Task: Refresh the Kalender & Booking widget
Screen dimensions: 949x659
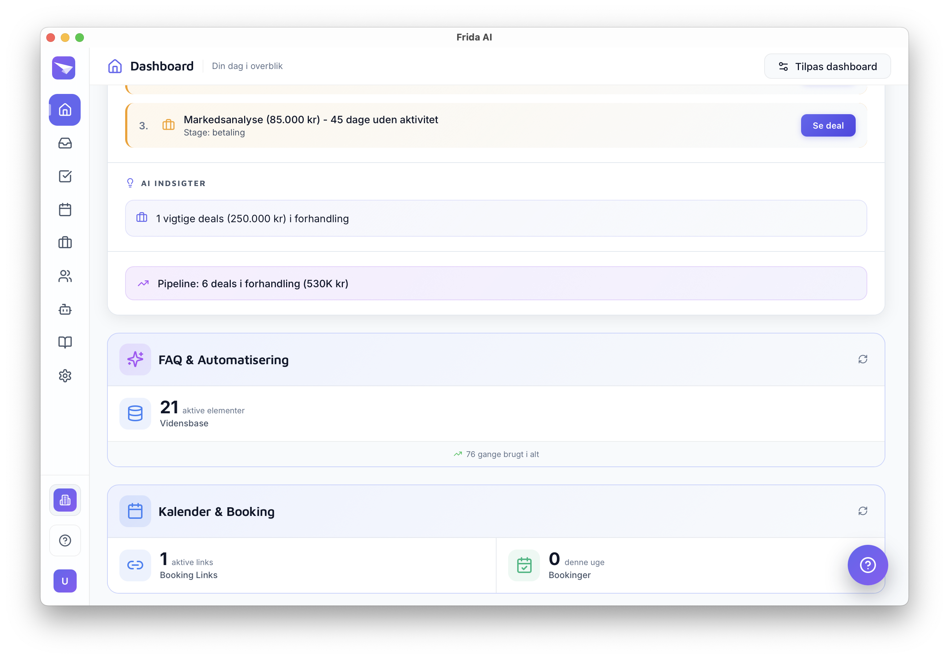Action: pyautogui.click(x=862, y=511)
